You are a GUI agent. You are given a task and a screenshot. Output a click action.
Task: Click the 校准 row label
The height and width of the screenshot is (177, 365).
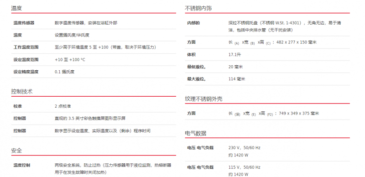[x=18, y=106]
